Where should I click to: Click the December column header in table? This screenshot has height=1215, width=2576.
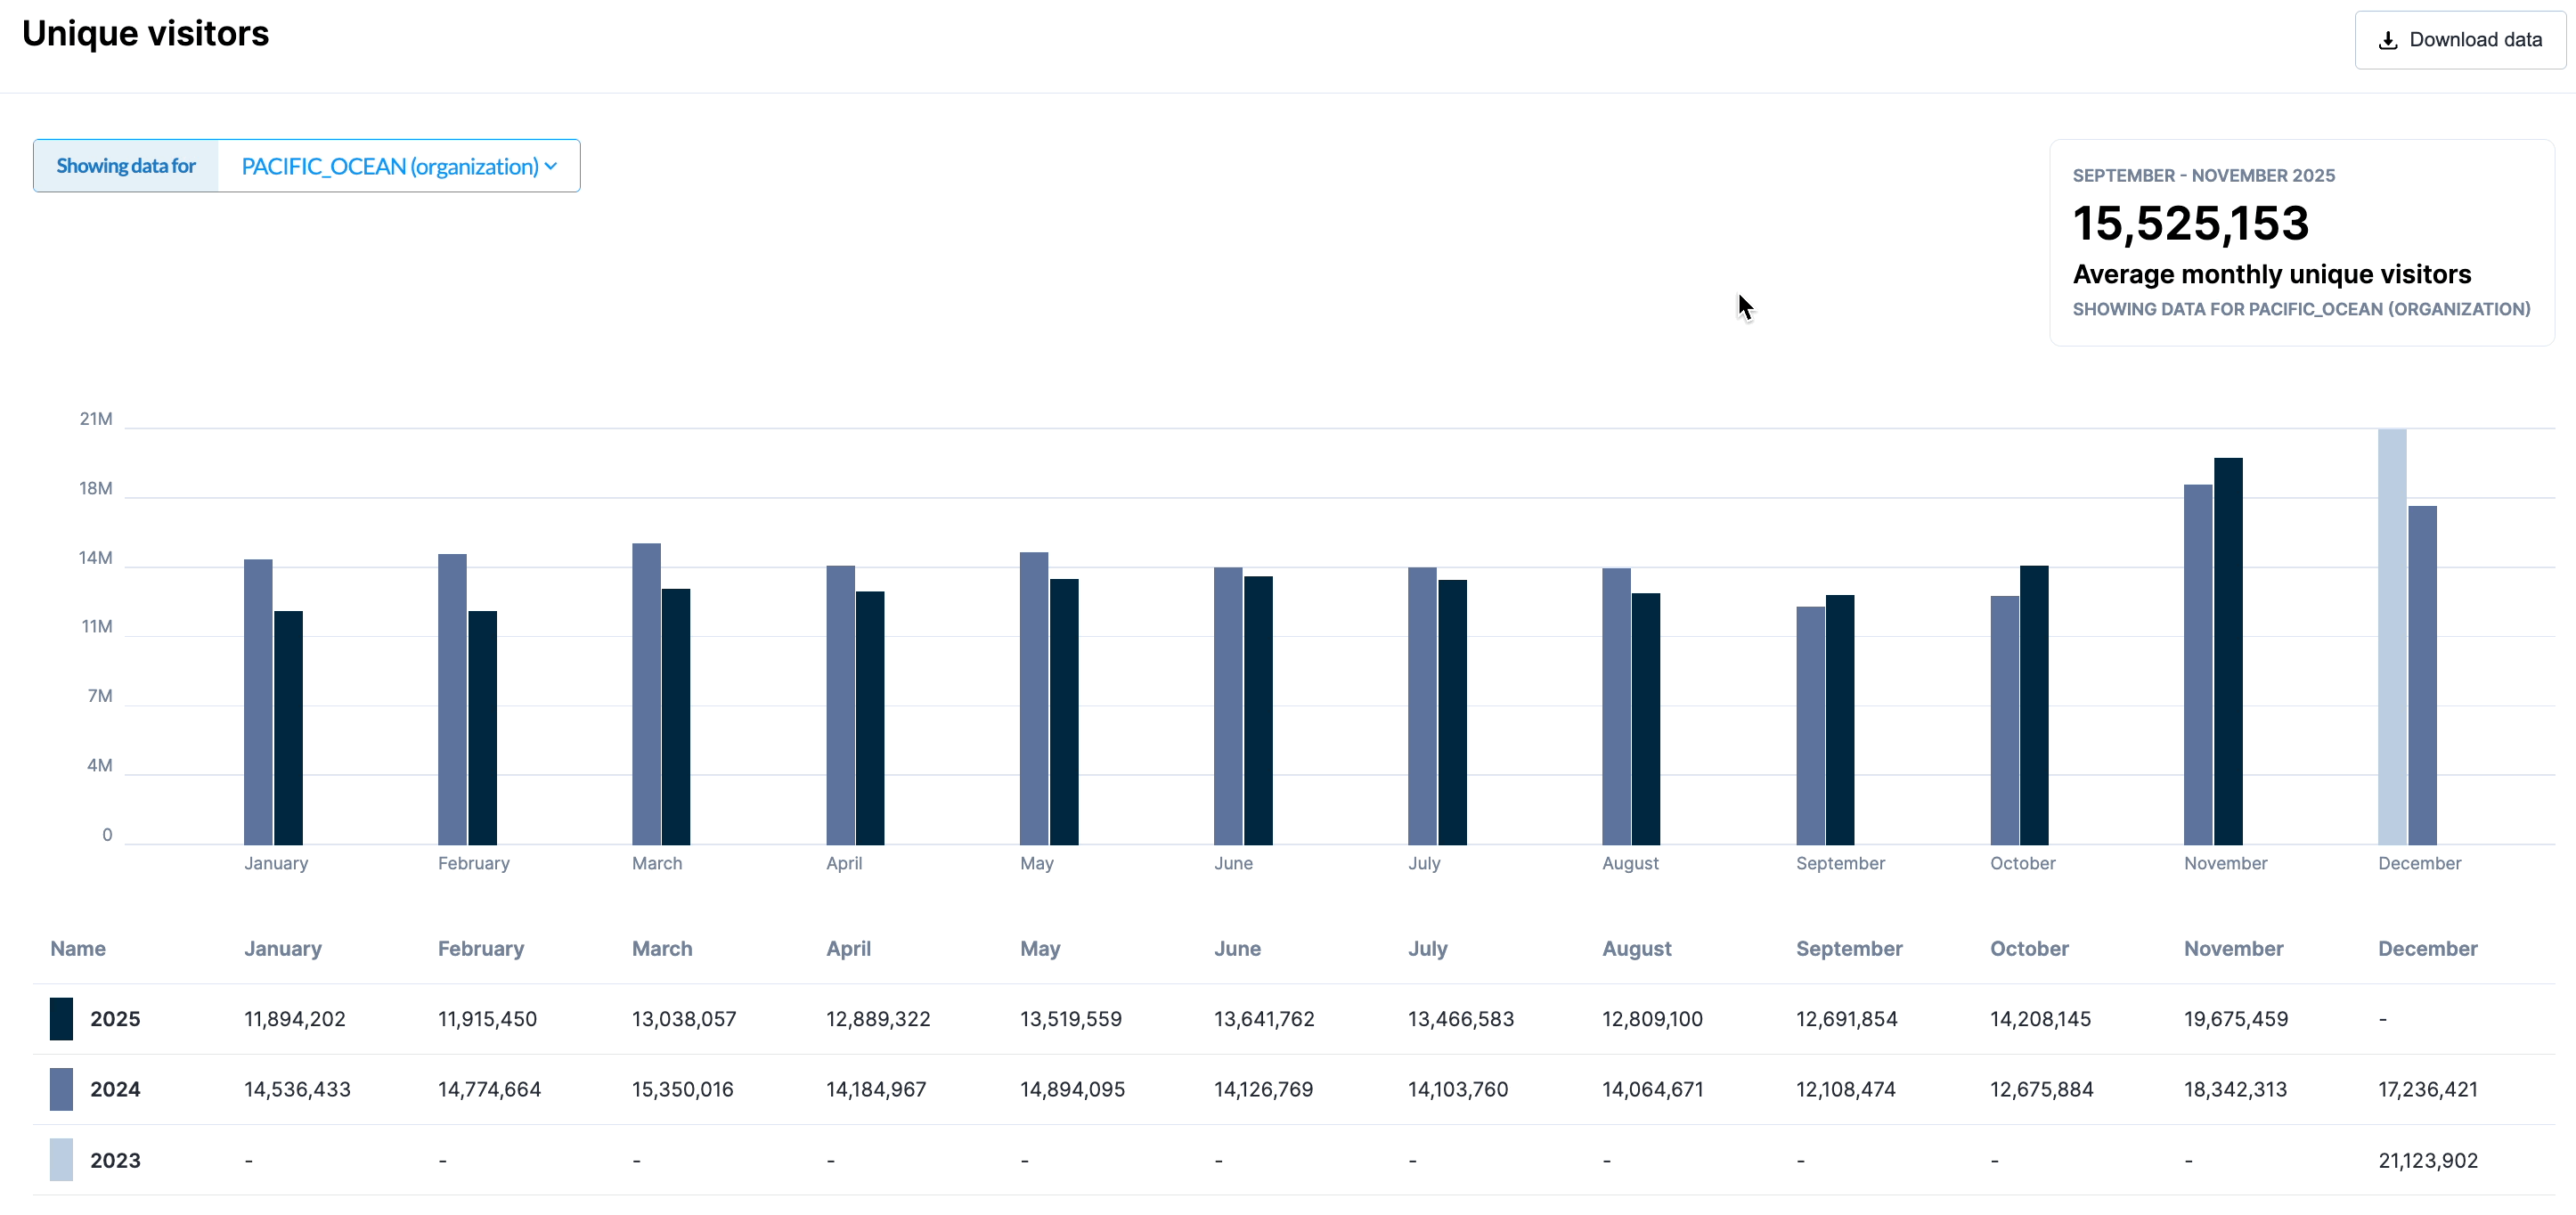[2427, 948]
